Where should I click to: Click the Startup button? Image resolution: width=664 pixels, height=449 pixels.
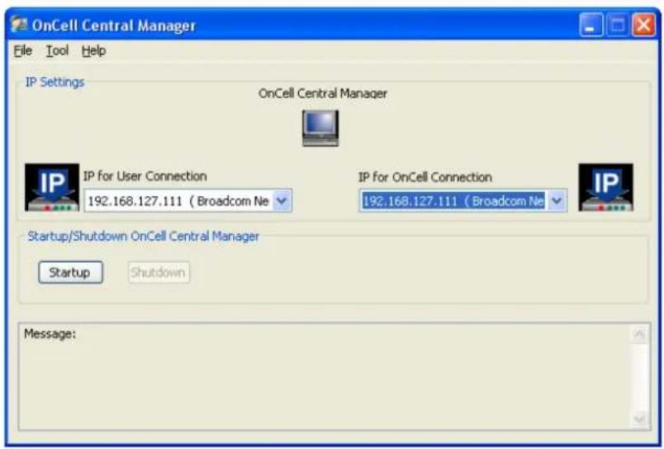point(70,272)
